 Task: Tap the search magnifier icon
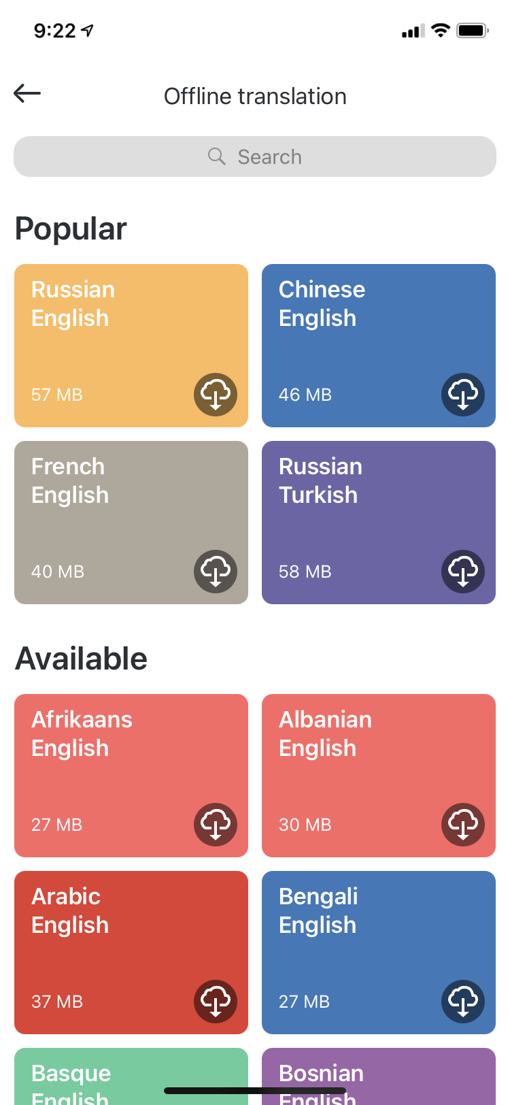(216, 156)
